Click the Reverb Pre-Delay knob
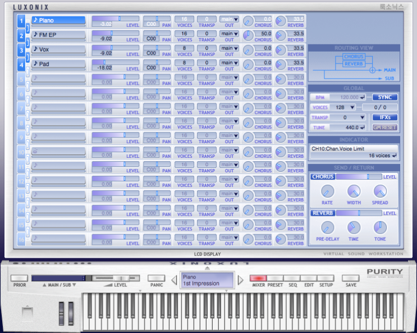The height and width of the screenshot is (333, 417). click(327, 228)
